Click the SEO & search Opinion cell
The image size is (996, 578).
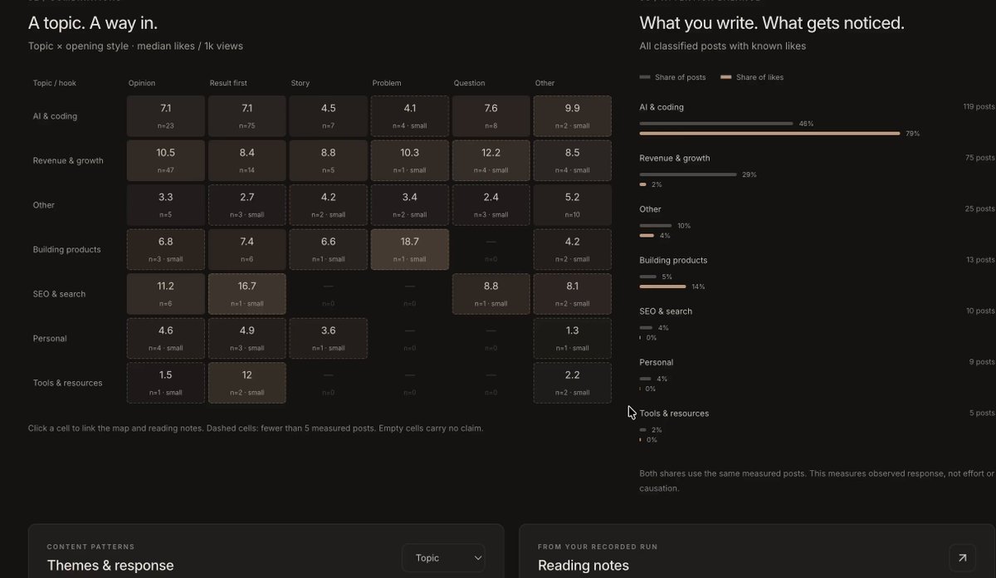(166, 294)
